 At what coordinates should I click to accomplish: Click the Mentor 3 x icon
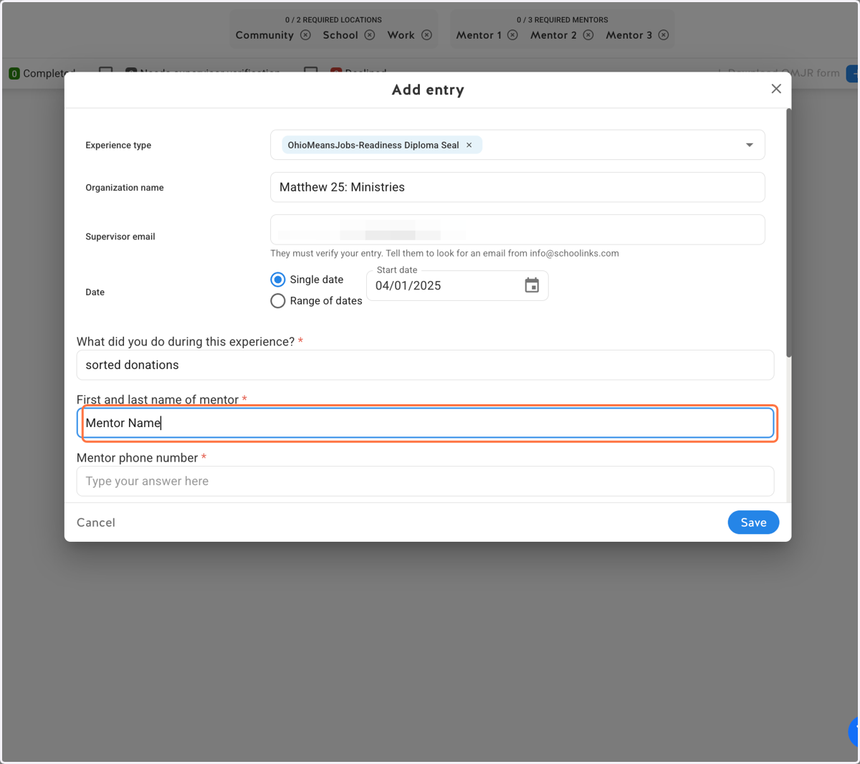664,35
